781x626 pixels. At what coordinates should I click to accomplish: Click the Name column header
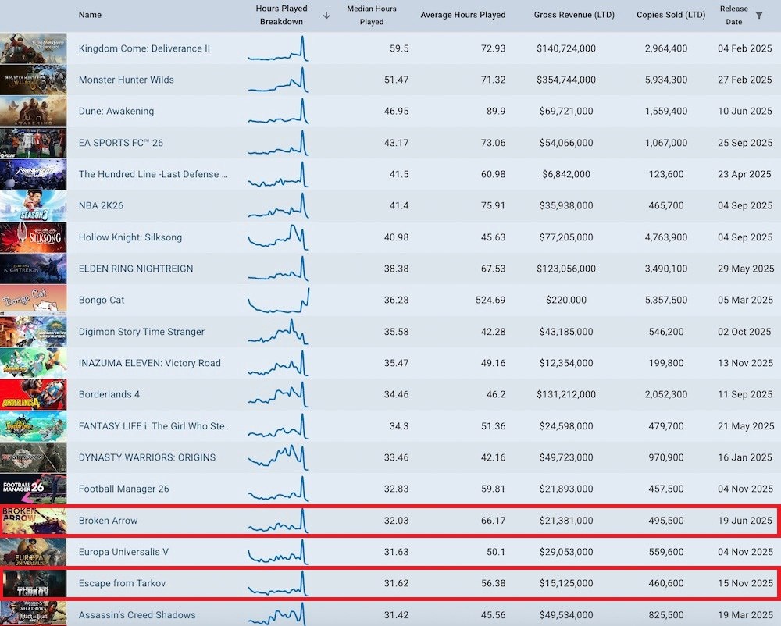pos(90,15)
